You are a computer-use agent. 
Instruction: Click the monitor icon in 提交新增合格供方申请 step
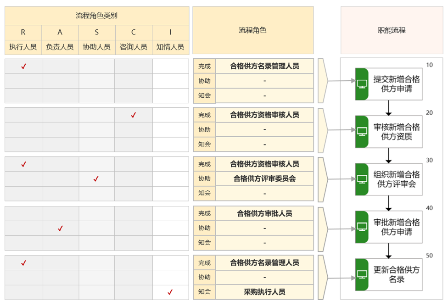tap(362, 84)
